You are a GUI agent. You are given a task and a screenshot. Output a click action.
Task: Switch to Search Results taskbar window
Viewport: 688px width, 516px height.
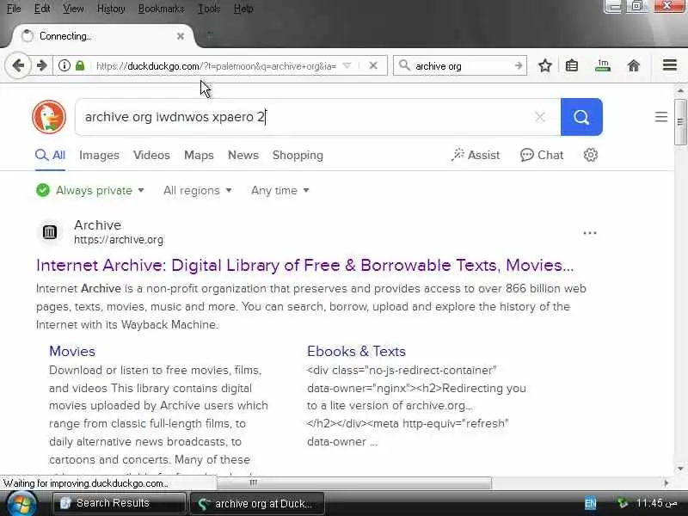(119, 503)
